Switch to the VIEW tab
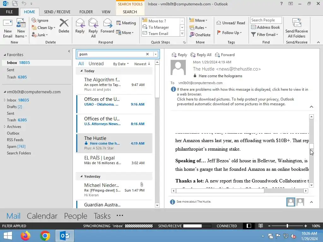 click(106, 12)
